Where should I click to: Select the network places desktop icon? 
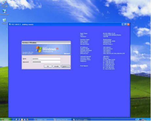click(4, 12)
